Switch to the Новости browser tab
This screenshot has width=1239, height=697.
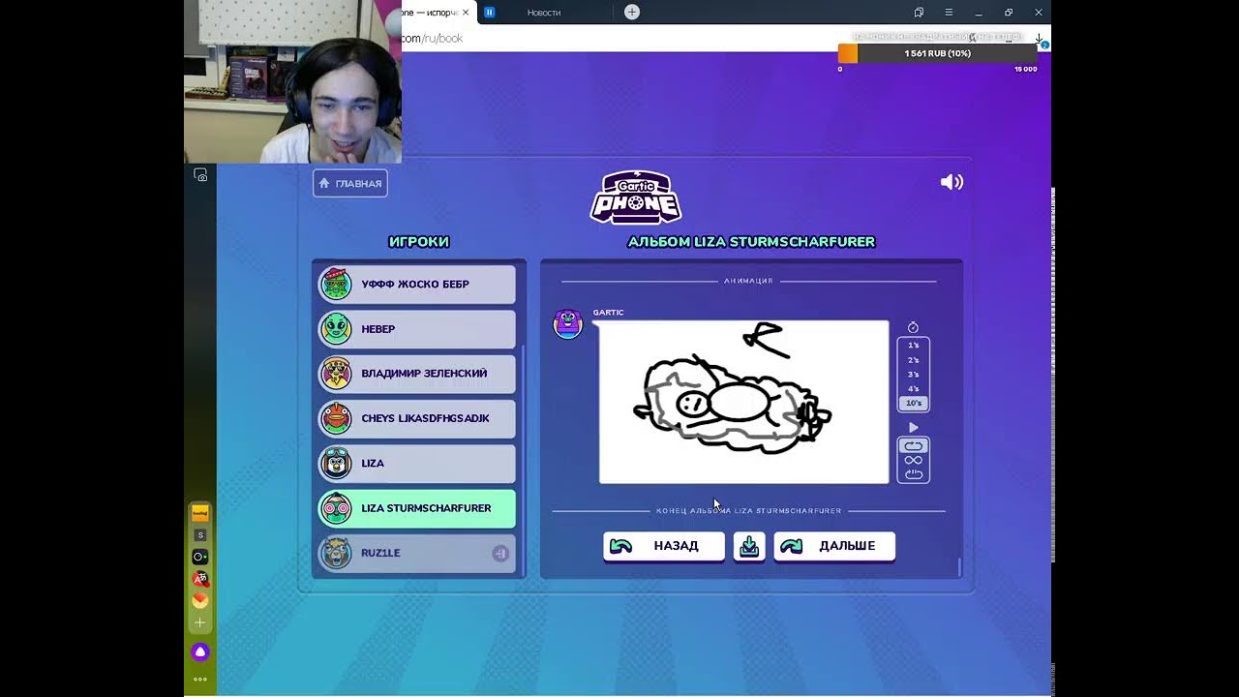pyautogui.click(x=544, y=13)
